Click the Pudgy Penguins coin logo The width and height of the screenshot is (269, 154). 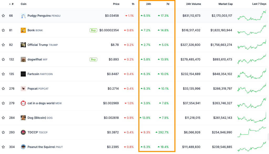pyautogui.click(x=23, y=16)
